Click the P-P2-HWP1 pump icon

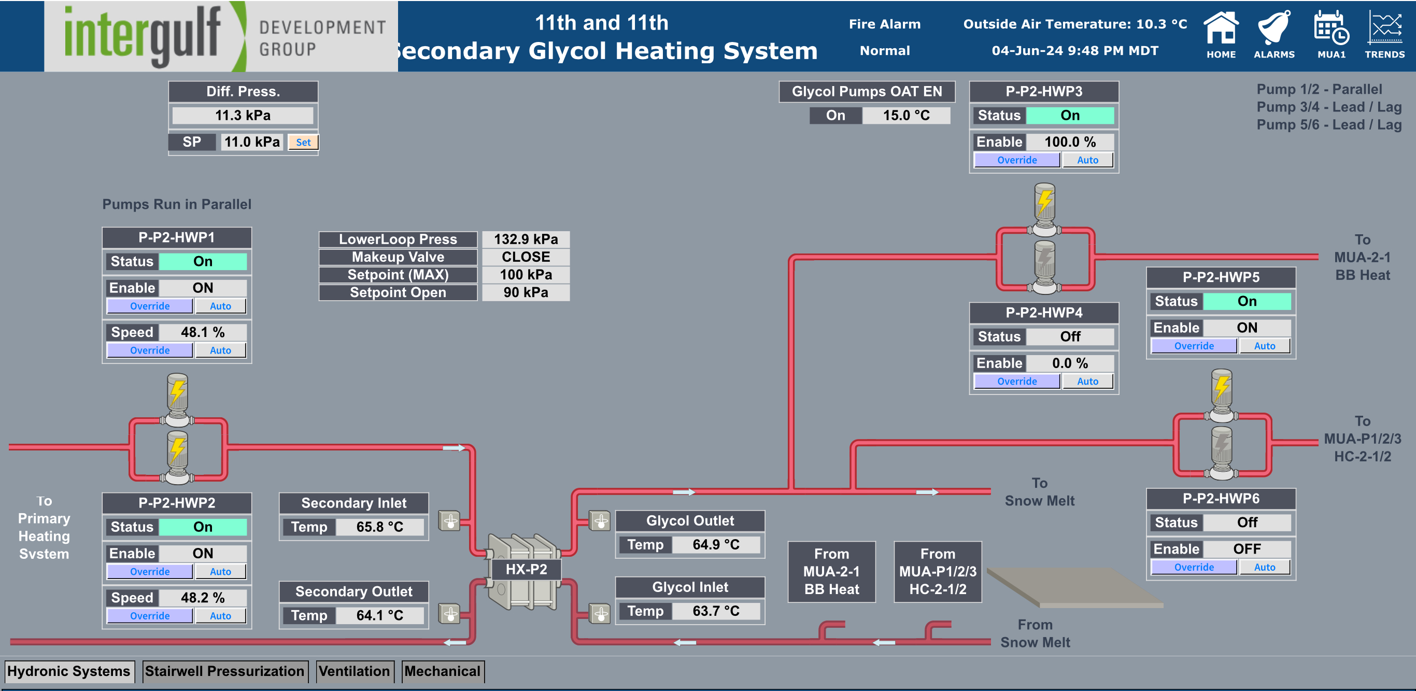click(177, 400)
